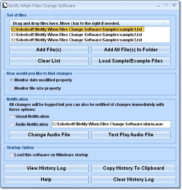Select sample3.txt in the file list
The image size is (182, 190).
click(77, 40)
